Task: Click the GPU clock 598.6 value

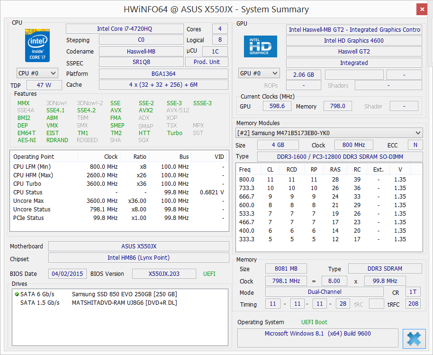Action: 277,106
